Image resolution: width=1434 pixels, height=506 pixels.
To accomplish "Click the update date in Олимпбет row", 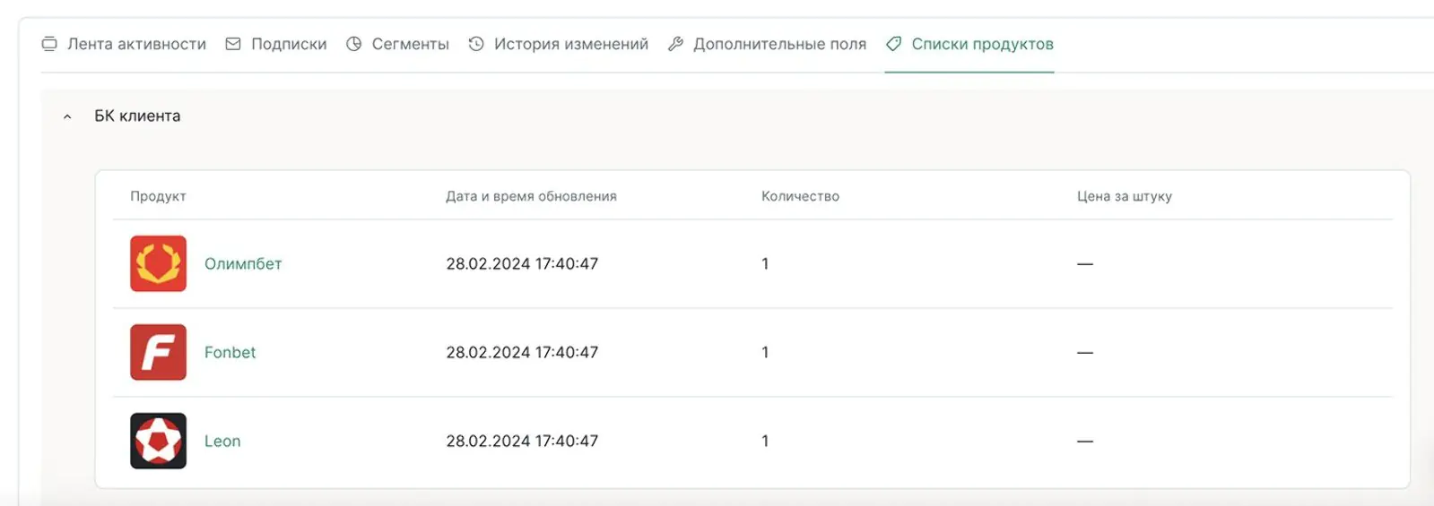I will coord(522,263).
